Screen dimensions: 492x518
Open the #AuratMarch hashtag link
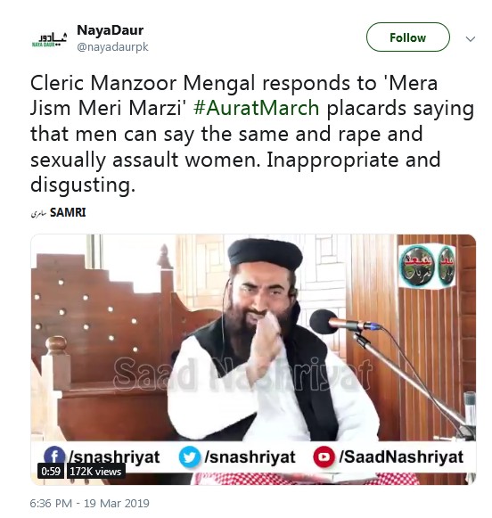coord(256,108)
